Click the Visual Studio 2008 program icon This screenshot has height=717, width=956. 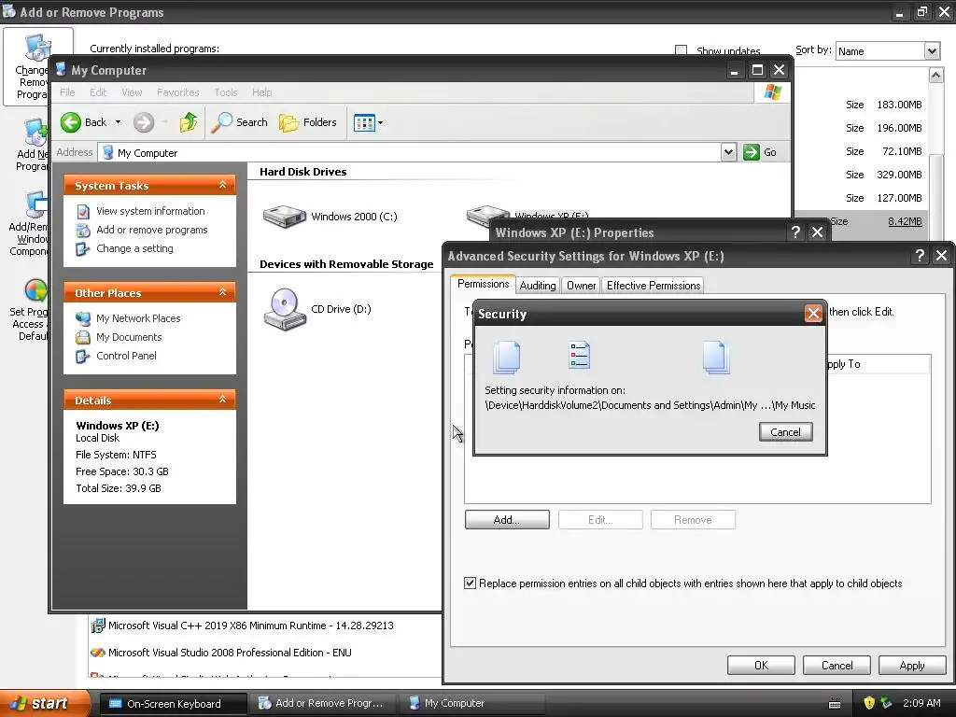pos(97,653)
